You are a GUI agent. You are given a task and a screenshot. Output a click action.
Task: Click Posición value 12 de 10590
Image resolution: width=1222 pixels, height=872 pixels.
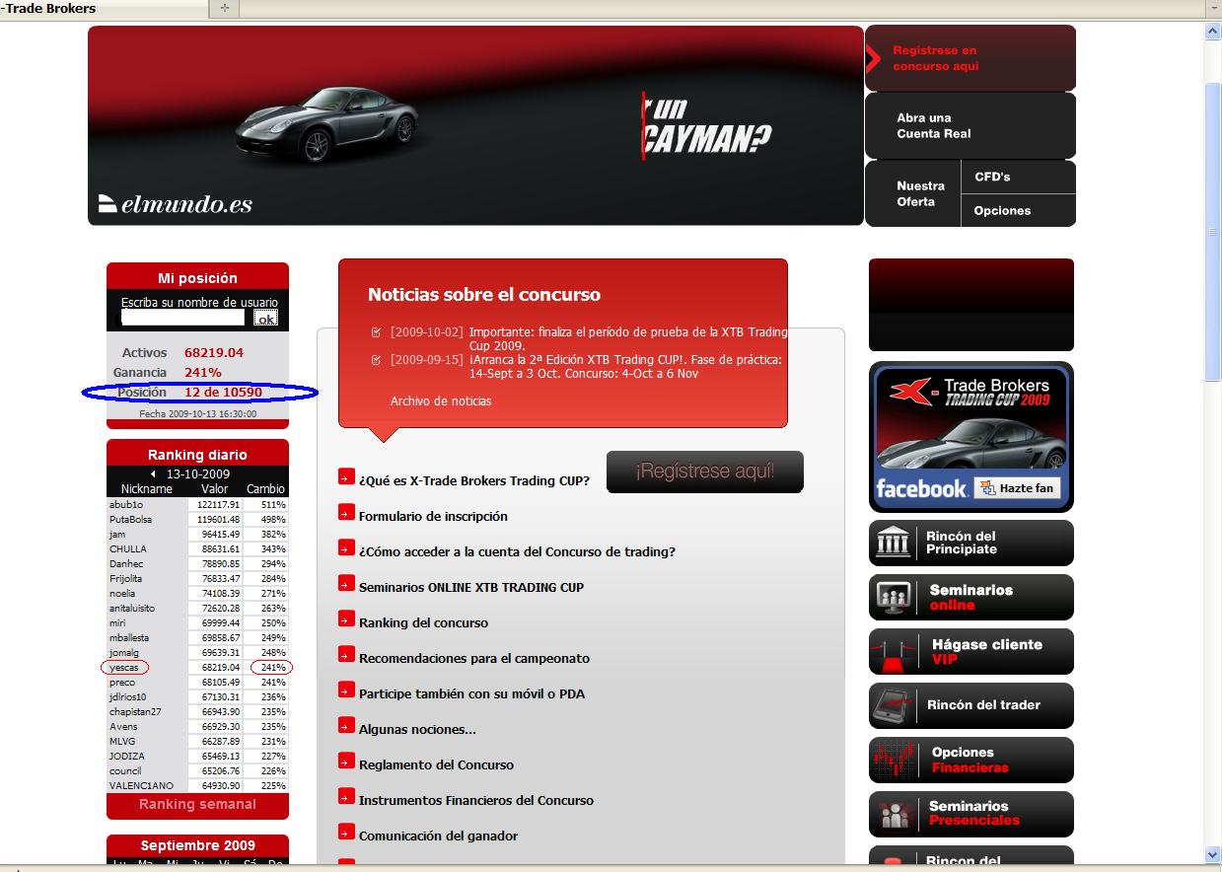click(x=223, y=393)
